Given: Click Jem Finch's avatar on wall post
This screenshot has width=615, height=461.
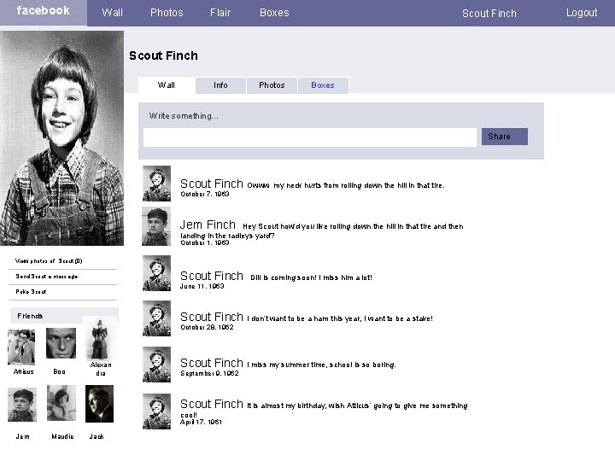Looking at the screenshot, I should point(156,226).
